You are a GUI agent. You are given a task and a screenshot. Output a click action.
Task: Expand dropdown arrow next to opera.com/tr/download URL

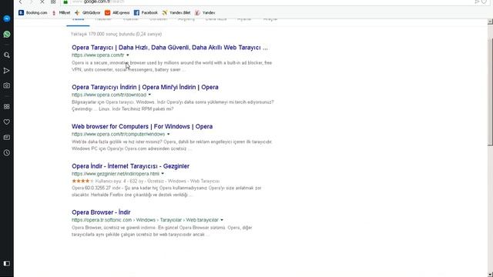coord(149,95)
